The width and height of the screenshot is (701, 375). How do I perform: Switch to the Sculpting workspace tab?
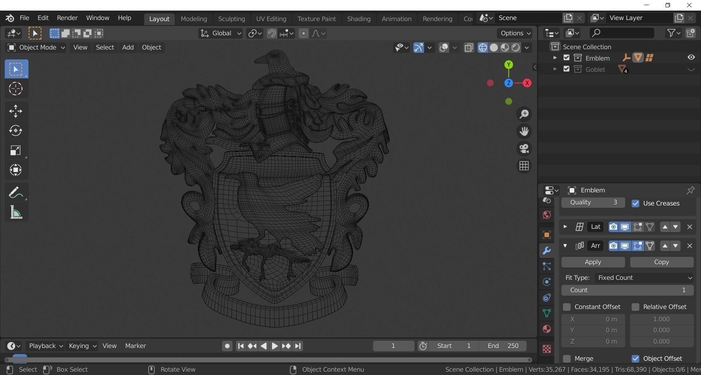click(231, 19)
